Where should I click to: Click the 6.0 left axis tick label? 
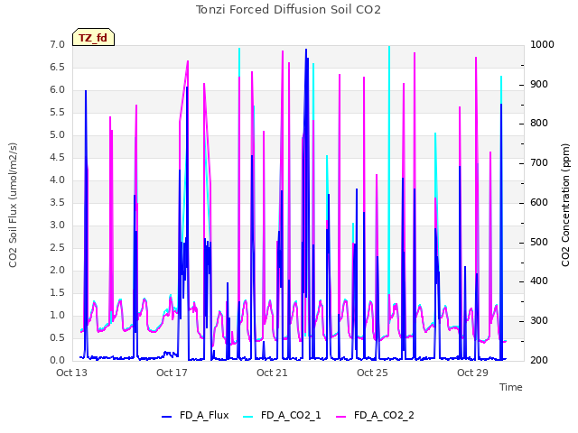point(58,90)
